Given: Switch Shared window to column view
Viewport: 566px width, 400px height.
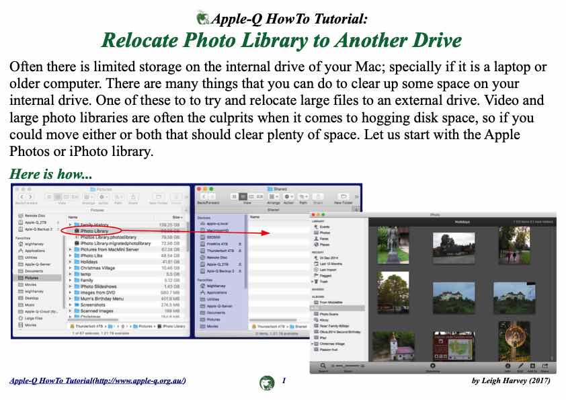Looking at the screenshot, I should click(x=251, y=196).
